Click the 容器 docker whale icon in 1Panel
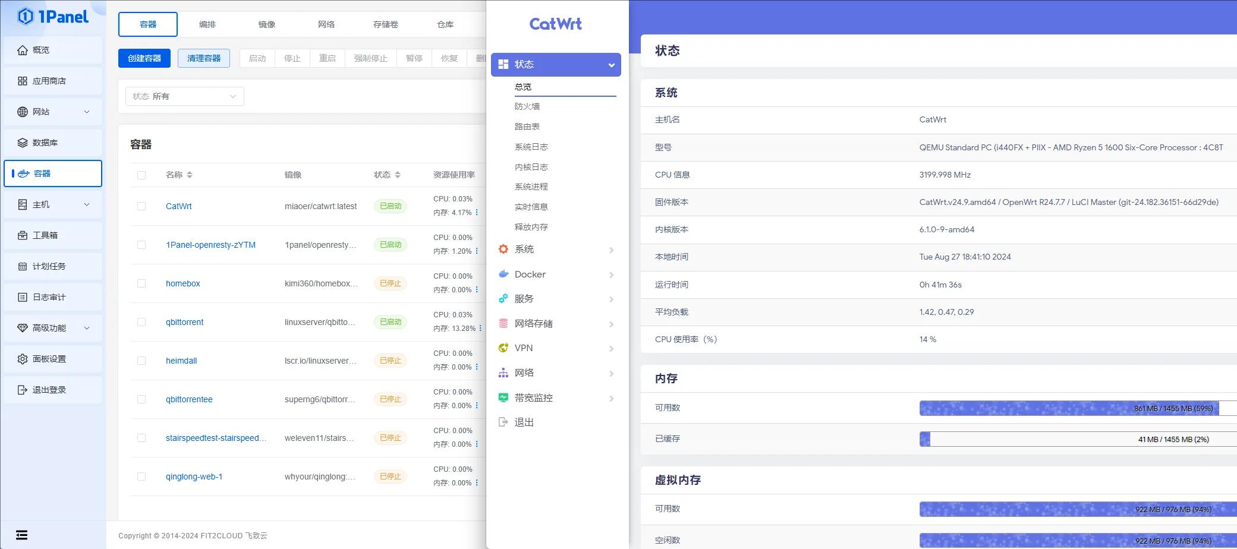 click(x=23, y=173)
